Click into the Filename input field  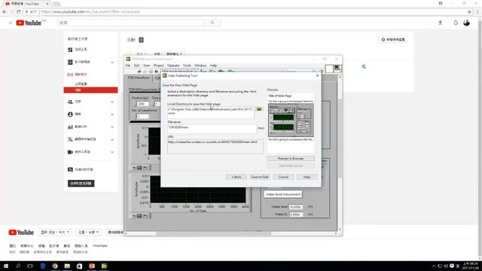pos(212,129)
